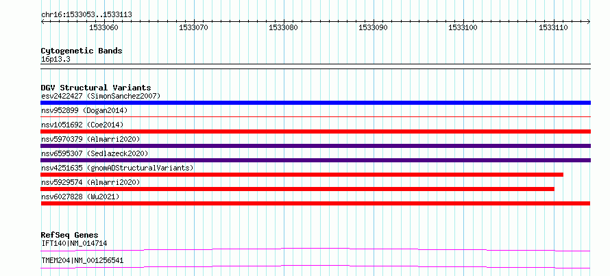Open variant nsv6595307 (Sedlazeck2020) label
This screenshot has height=276, width=610.
pos(95,153)
